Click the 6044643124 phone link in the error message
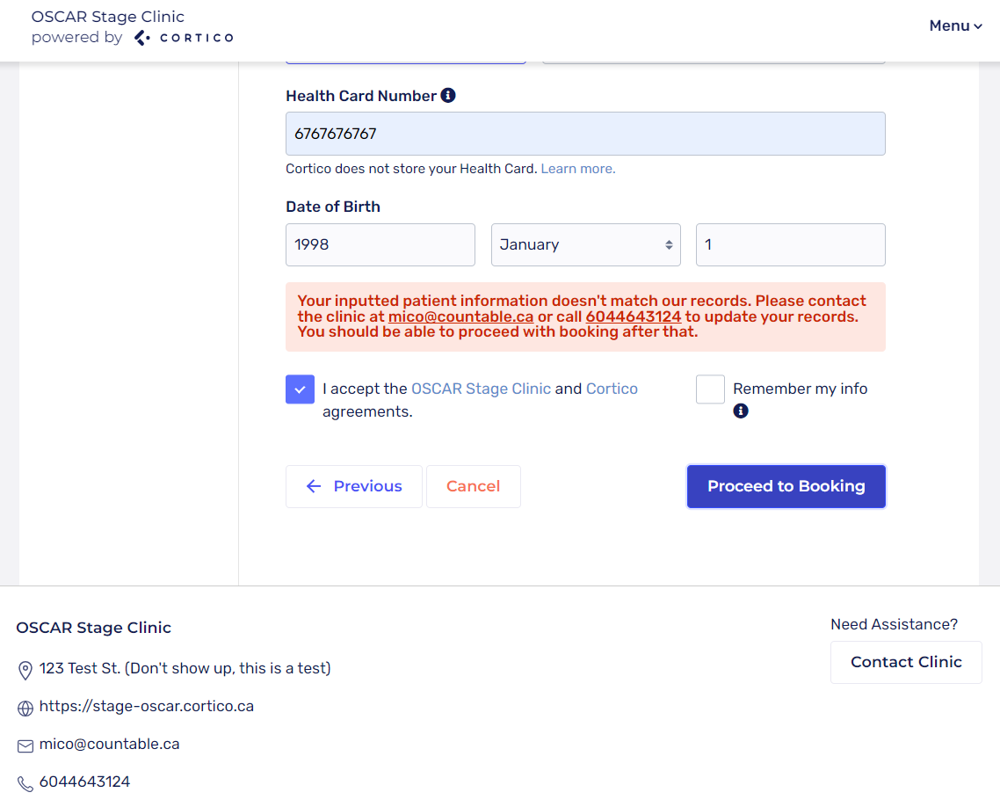 634,316
